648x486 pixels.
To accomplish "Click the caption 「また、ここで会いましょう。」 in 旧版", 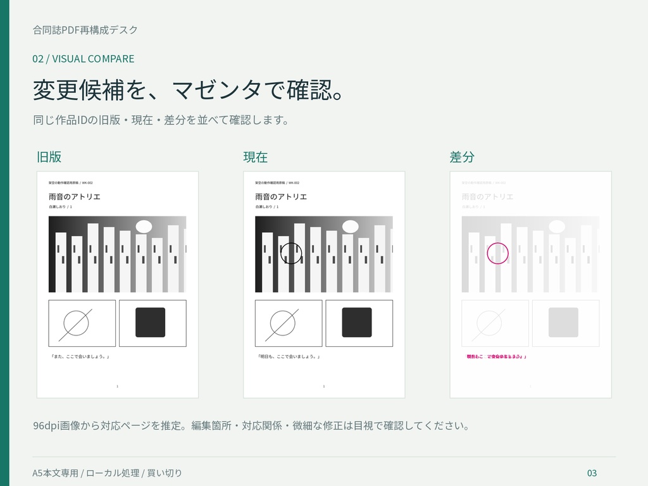I will 80,356.
